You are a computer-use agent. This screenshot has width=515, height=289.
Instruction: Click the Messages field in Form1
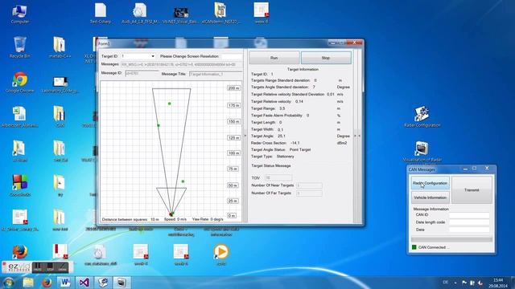[181, 64]
